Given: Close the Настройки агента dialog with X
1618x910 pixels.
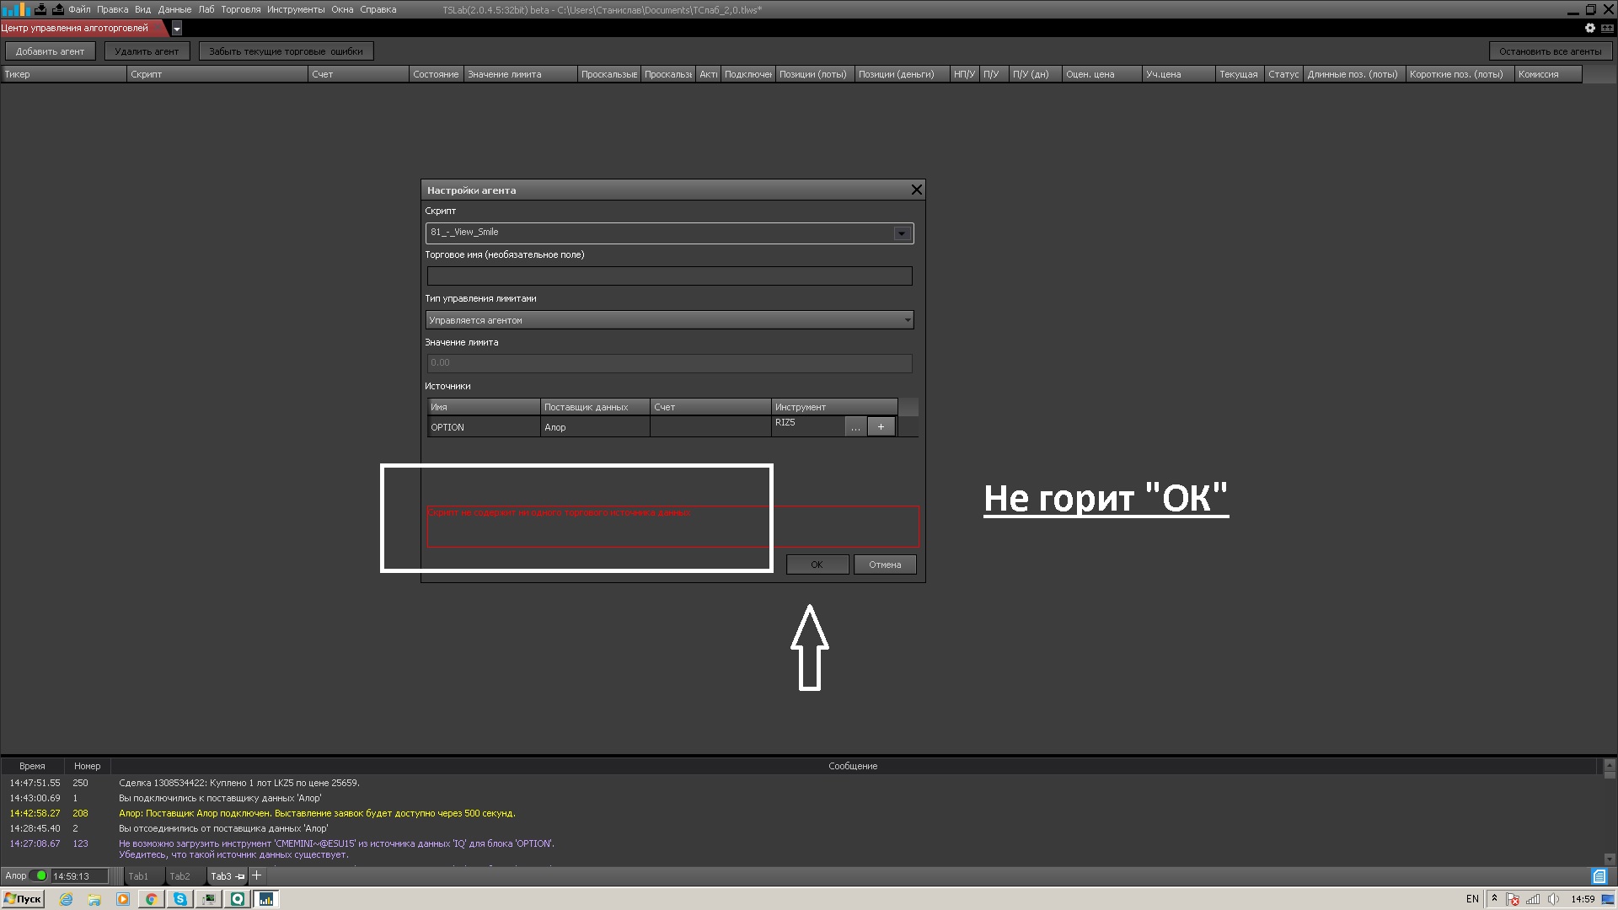Looking at the screenshot, I should coord(916,190).
